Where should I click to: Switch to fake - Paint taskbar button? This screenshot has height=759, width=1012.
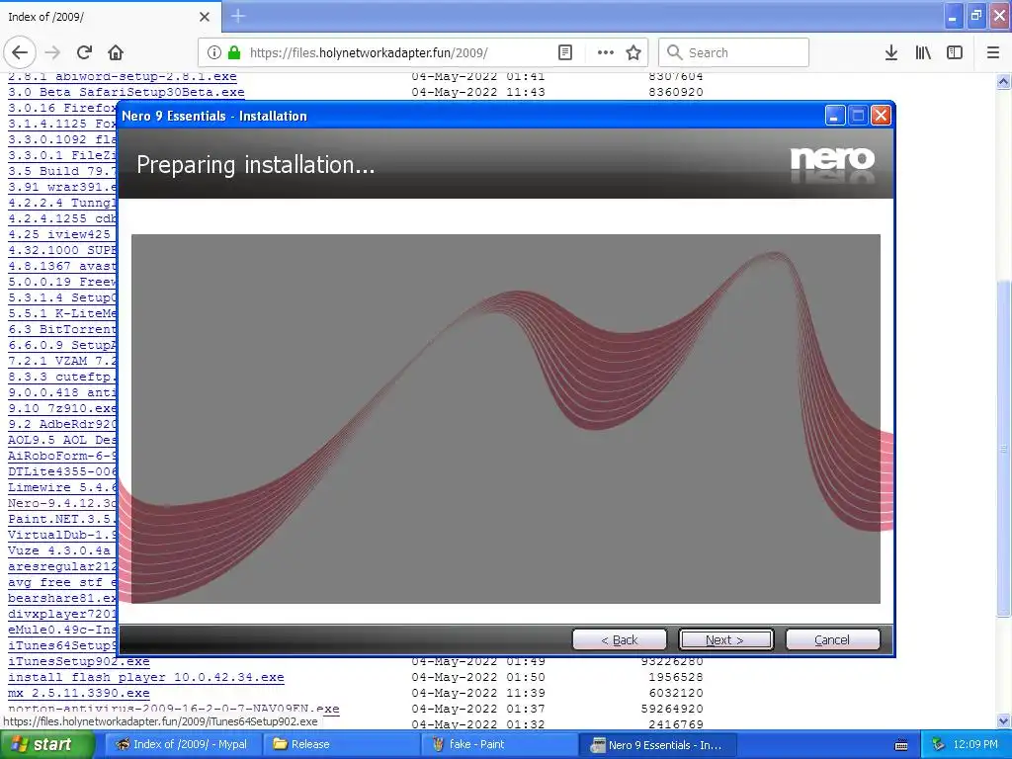(499, 744)
